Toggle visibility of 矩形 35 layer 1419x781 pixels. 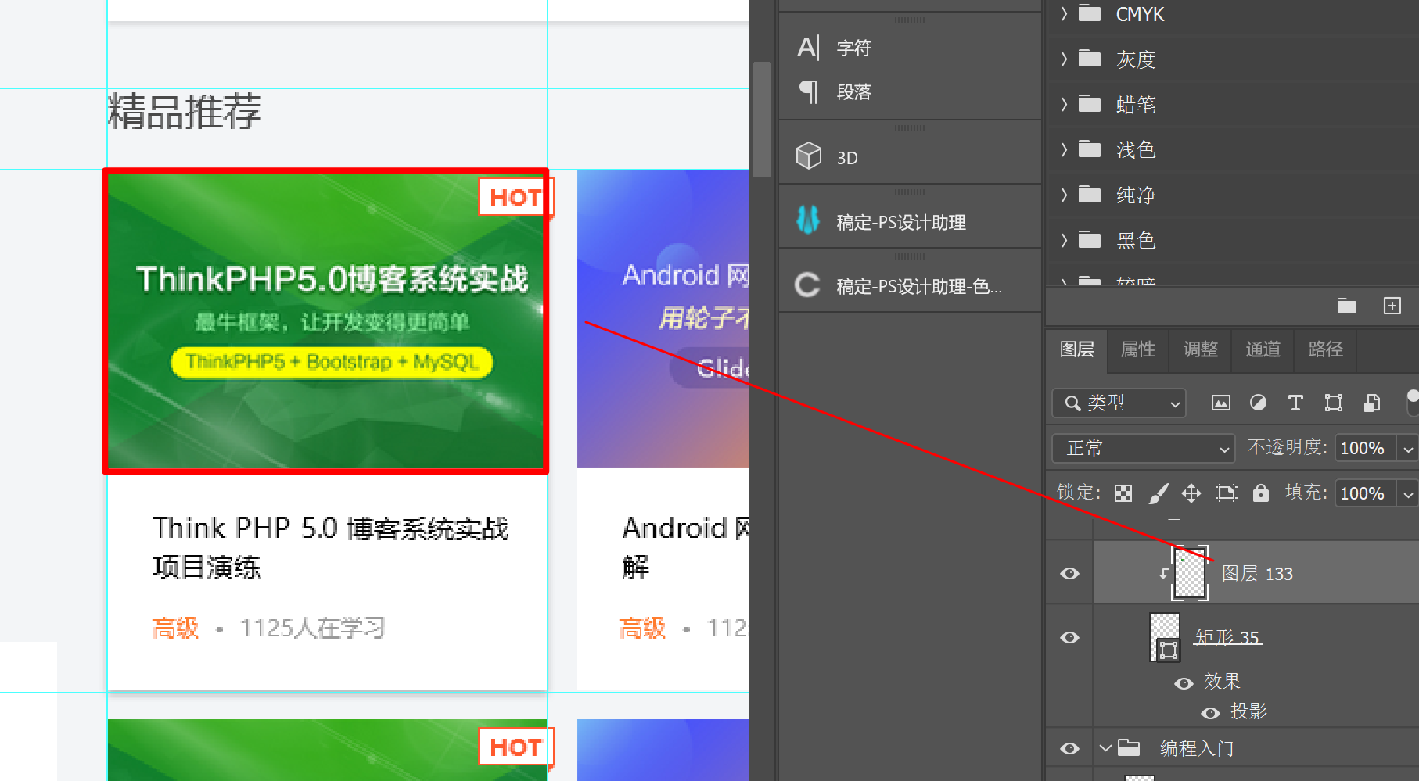tap(1069, 637)
